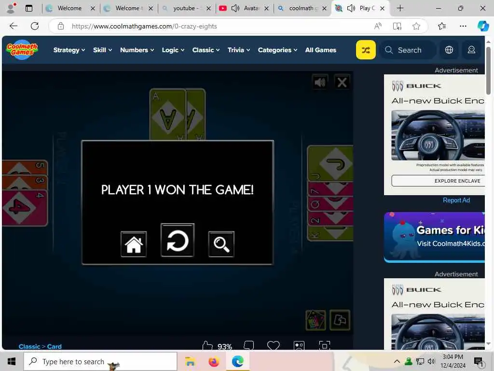Open the system volume tray icon
The image size is (494, 371).
[431, 361]
